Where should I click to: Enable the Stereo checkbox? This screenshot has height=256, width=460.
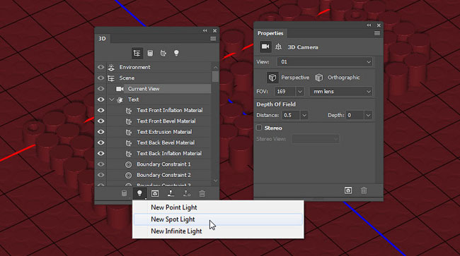[259, 128]
